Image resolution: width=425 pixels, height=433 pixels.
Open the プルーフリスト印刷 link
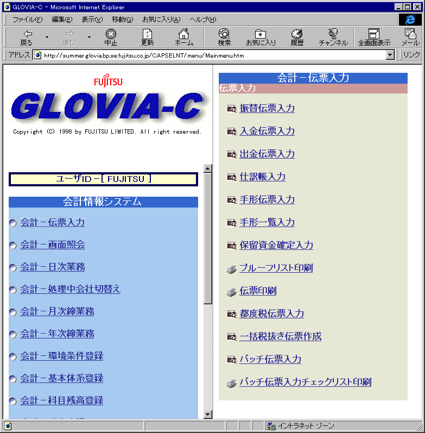(x=276, y=268)
